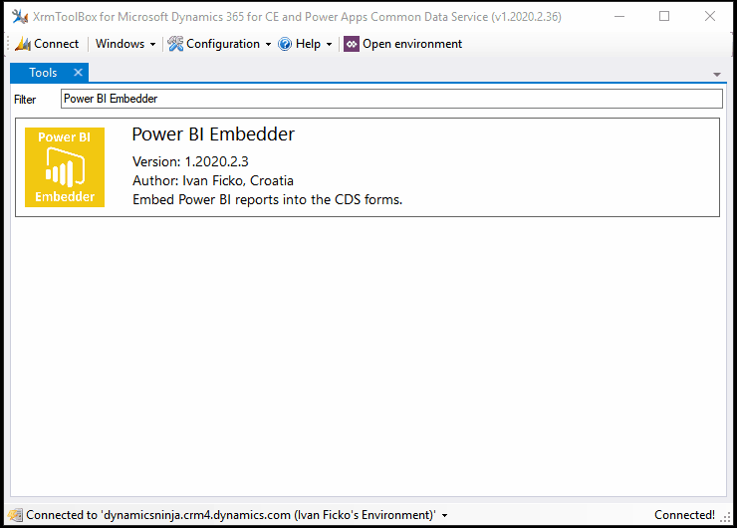Expand the Configuration dropdown arrow

[x=268, y=44]
